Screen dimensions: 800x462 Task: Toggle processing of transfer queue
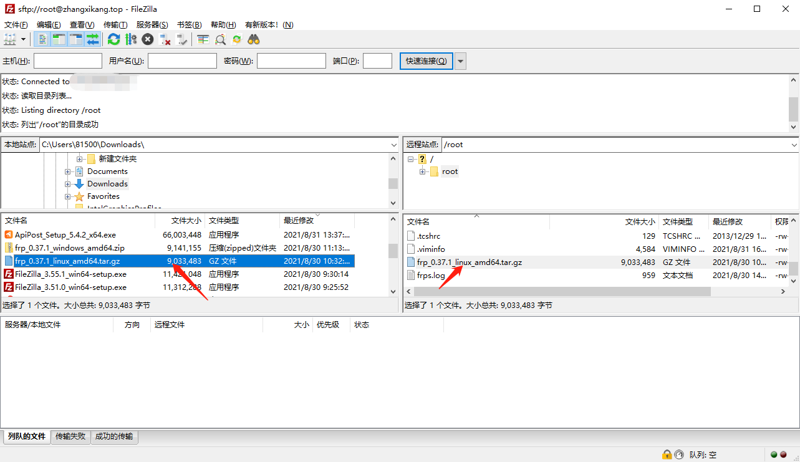[130, 39]
